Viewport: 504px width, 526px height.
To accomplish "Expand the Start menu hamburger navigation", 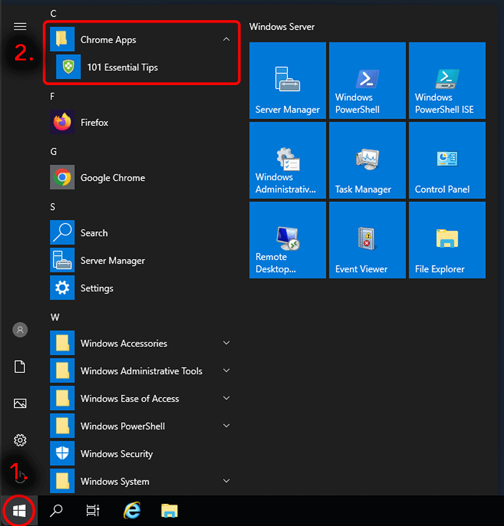I will (x=20, y=26).
